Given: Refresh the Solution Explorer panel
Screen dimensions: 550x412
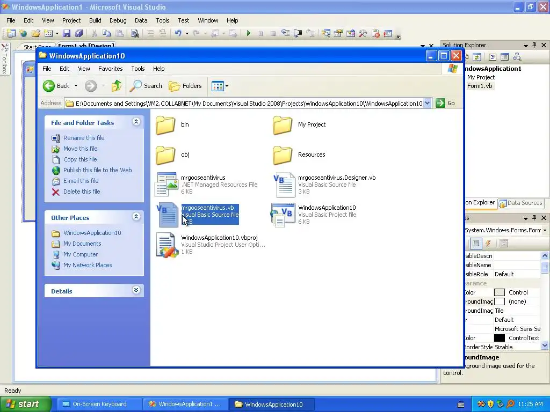Looking at the screenshot, I should (477, 57).
